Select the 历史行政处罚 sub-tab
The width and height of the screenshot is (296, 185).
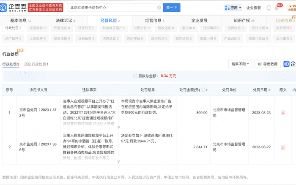[x=36, y=64]
